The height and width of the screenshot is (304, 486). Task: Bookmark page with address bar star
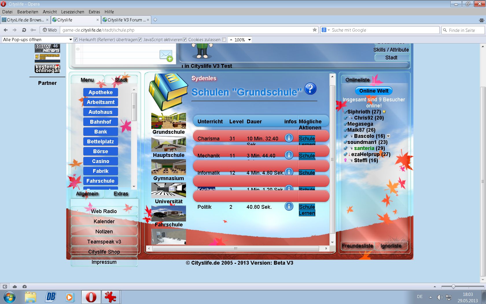coord(314,30)
